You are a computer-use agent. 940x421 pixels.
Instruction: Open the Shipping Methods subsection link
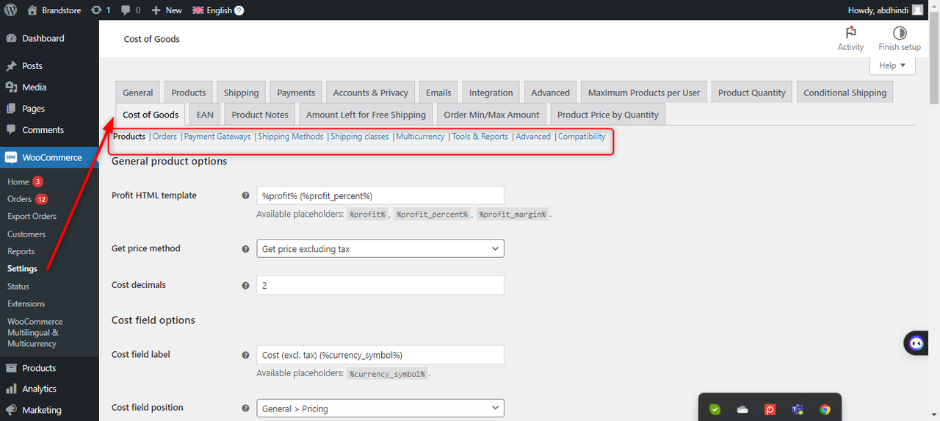[x=291, y=137]
